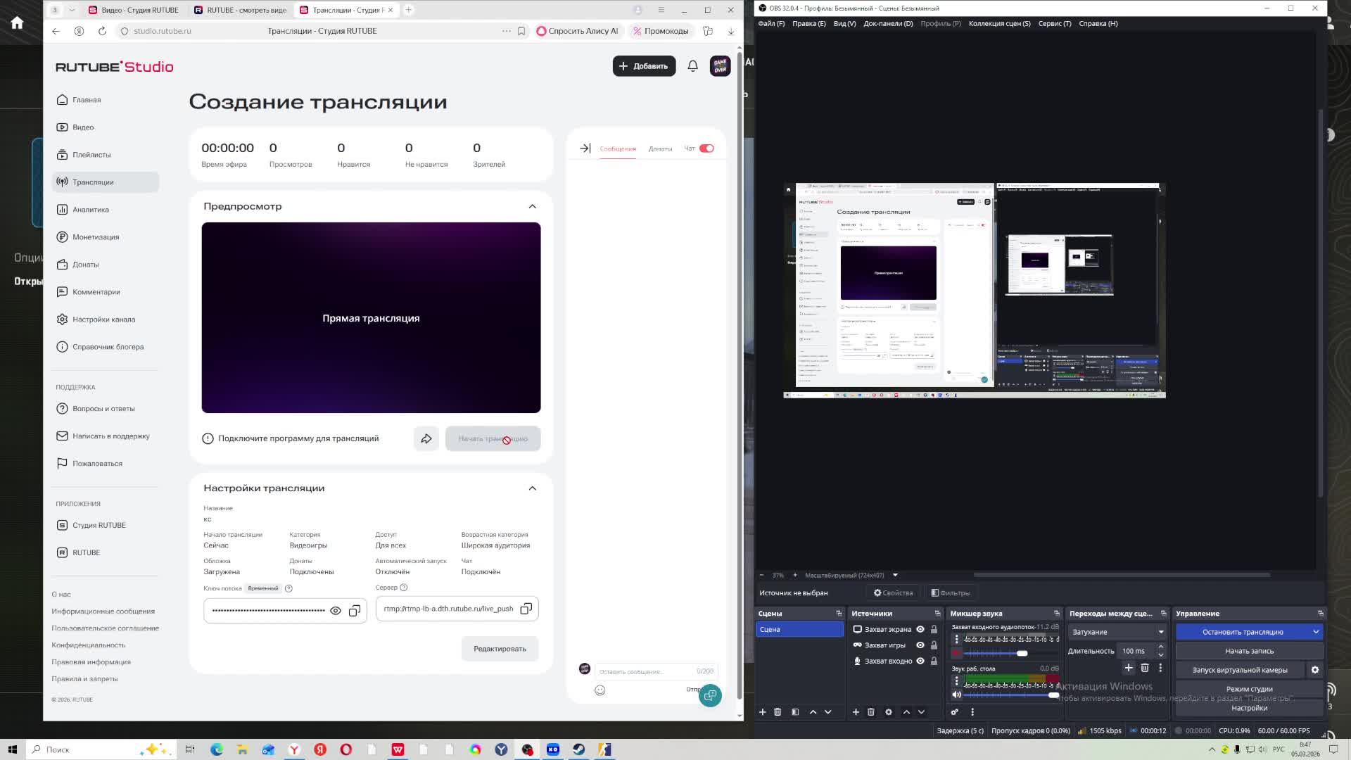
Task: Hide the Захват экрана source
Action: [920, 629]
